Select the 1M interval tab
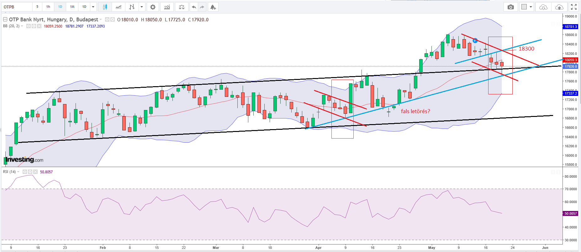Image resolution: width=581 pixels, height=252 pixels. click(72, 7)
